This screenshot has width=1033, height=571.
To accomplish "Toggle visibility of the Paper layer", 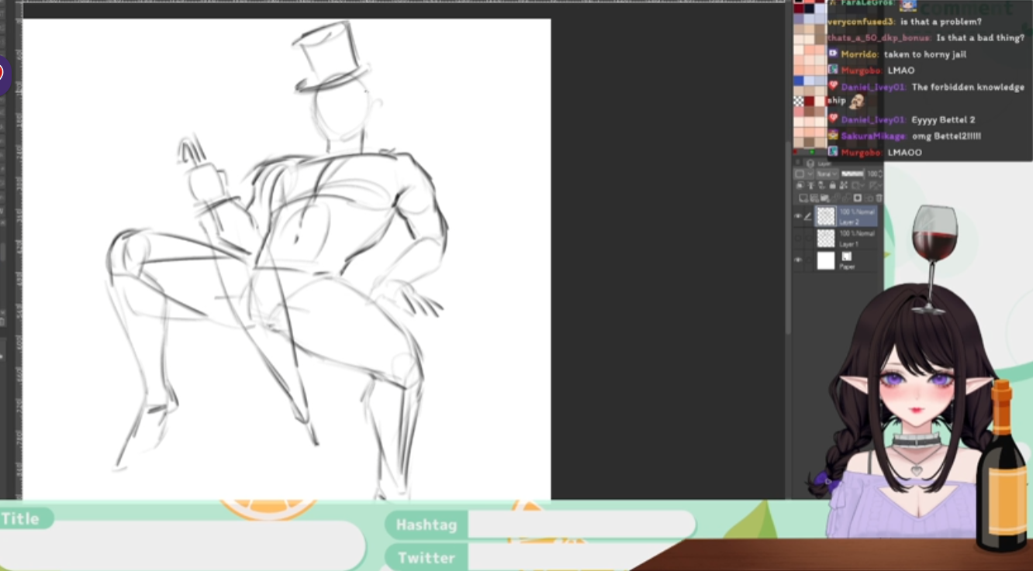I will click(798, 260).
